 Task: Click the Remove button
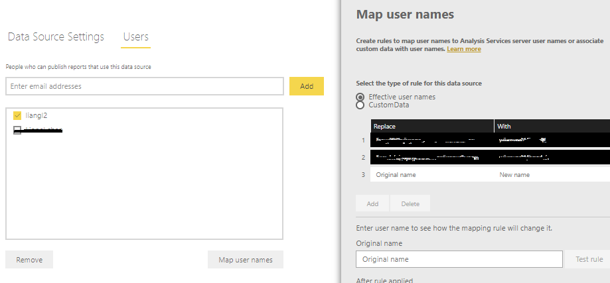29,260
